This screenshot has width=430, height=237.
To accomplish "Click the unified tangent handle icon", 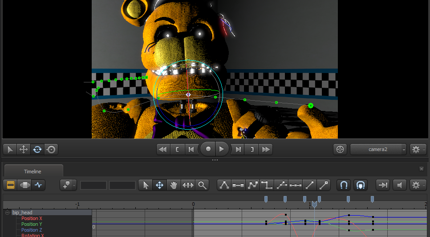I will (281, 185).
